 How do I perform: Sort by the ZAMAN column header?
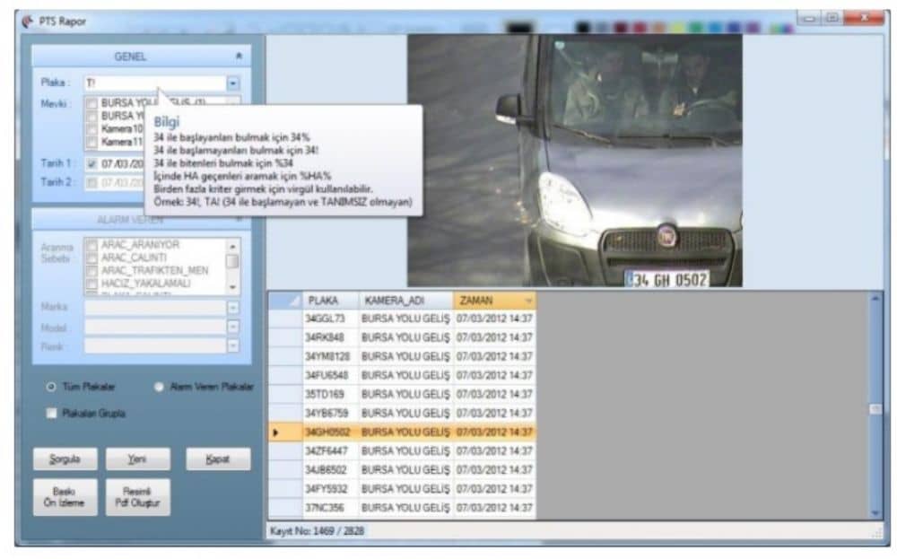click(x=495, y=301)
